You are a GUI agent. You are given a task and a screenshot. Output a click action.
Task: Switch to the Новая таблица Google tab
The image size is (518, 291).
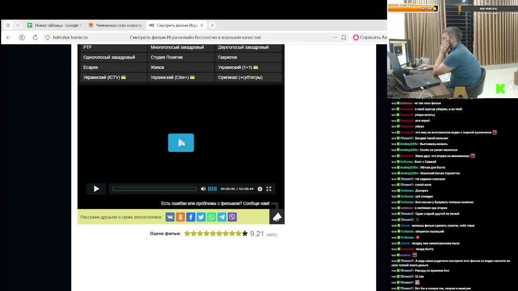pyautogui.click(x=54, y=25)
